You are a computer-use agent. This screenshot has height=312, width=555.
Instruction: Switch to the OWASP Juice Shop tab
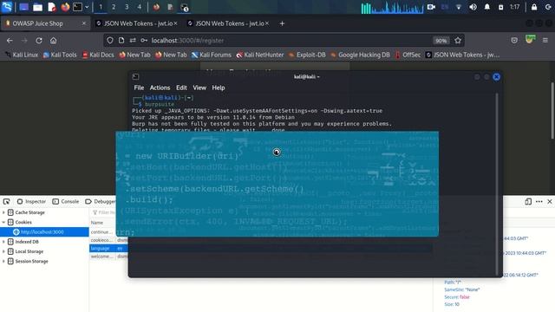coord(45,23)
